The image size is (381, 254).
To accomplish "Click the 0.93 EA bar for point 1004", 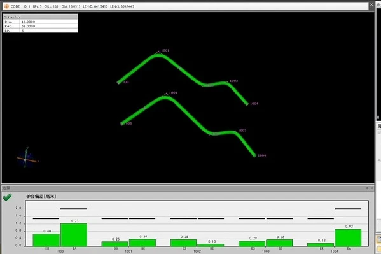I will click(348, 237).
